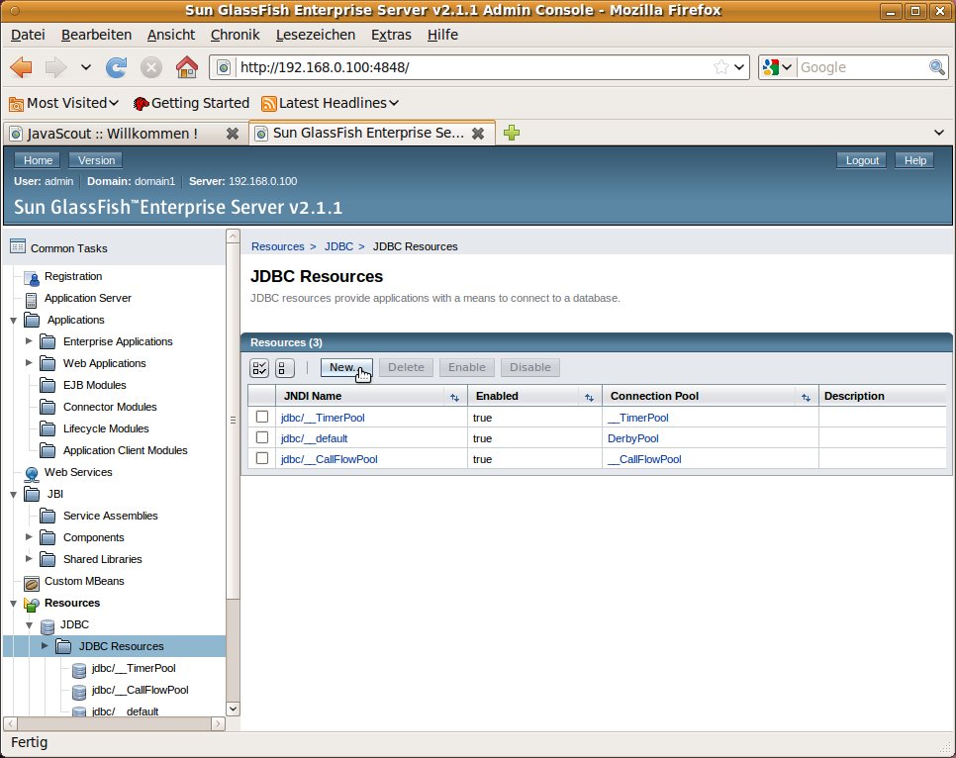Check the jdbc/__CallFlowPool row checkbox

(262, 459)
